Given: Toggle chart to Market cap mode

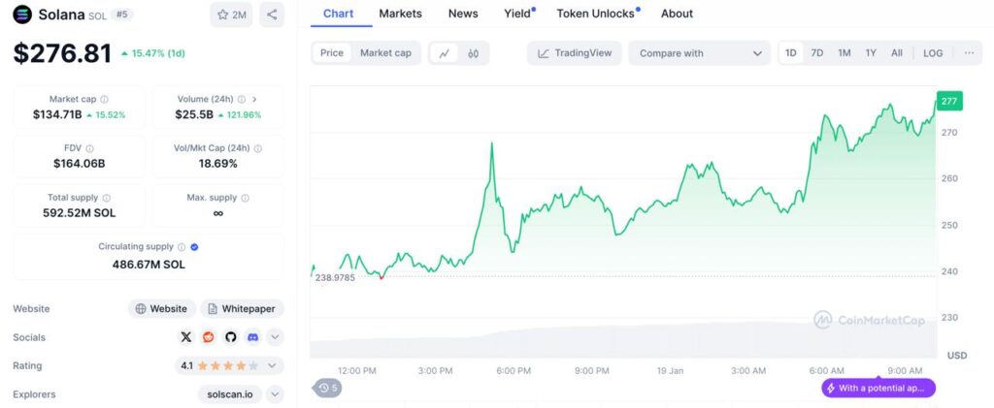Looking at the screenshot, I should (x=385, y=53).
